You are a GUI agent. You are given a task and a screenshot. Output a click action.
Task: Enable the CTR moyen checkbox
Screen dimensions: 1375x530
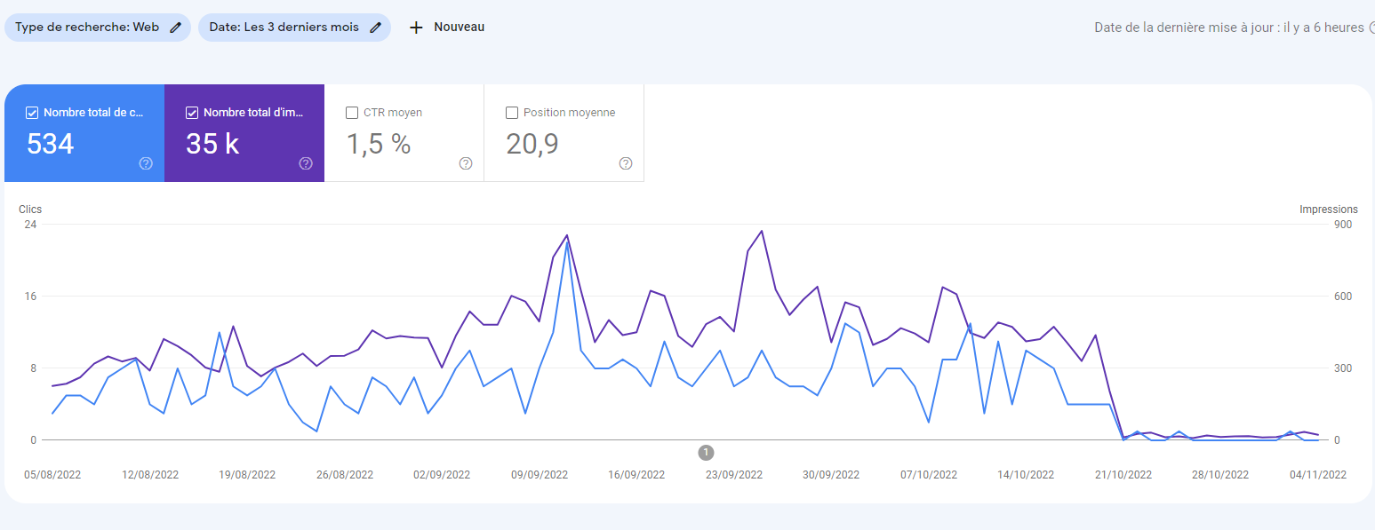(x=352, y=113)
